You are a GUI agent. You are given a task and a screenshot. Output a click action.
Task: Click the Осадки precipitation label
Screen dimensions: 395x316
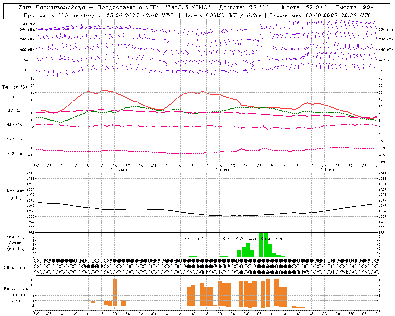click(16, 243)
